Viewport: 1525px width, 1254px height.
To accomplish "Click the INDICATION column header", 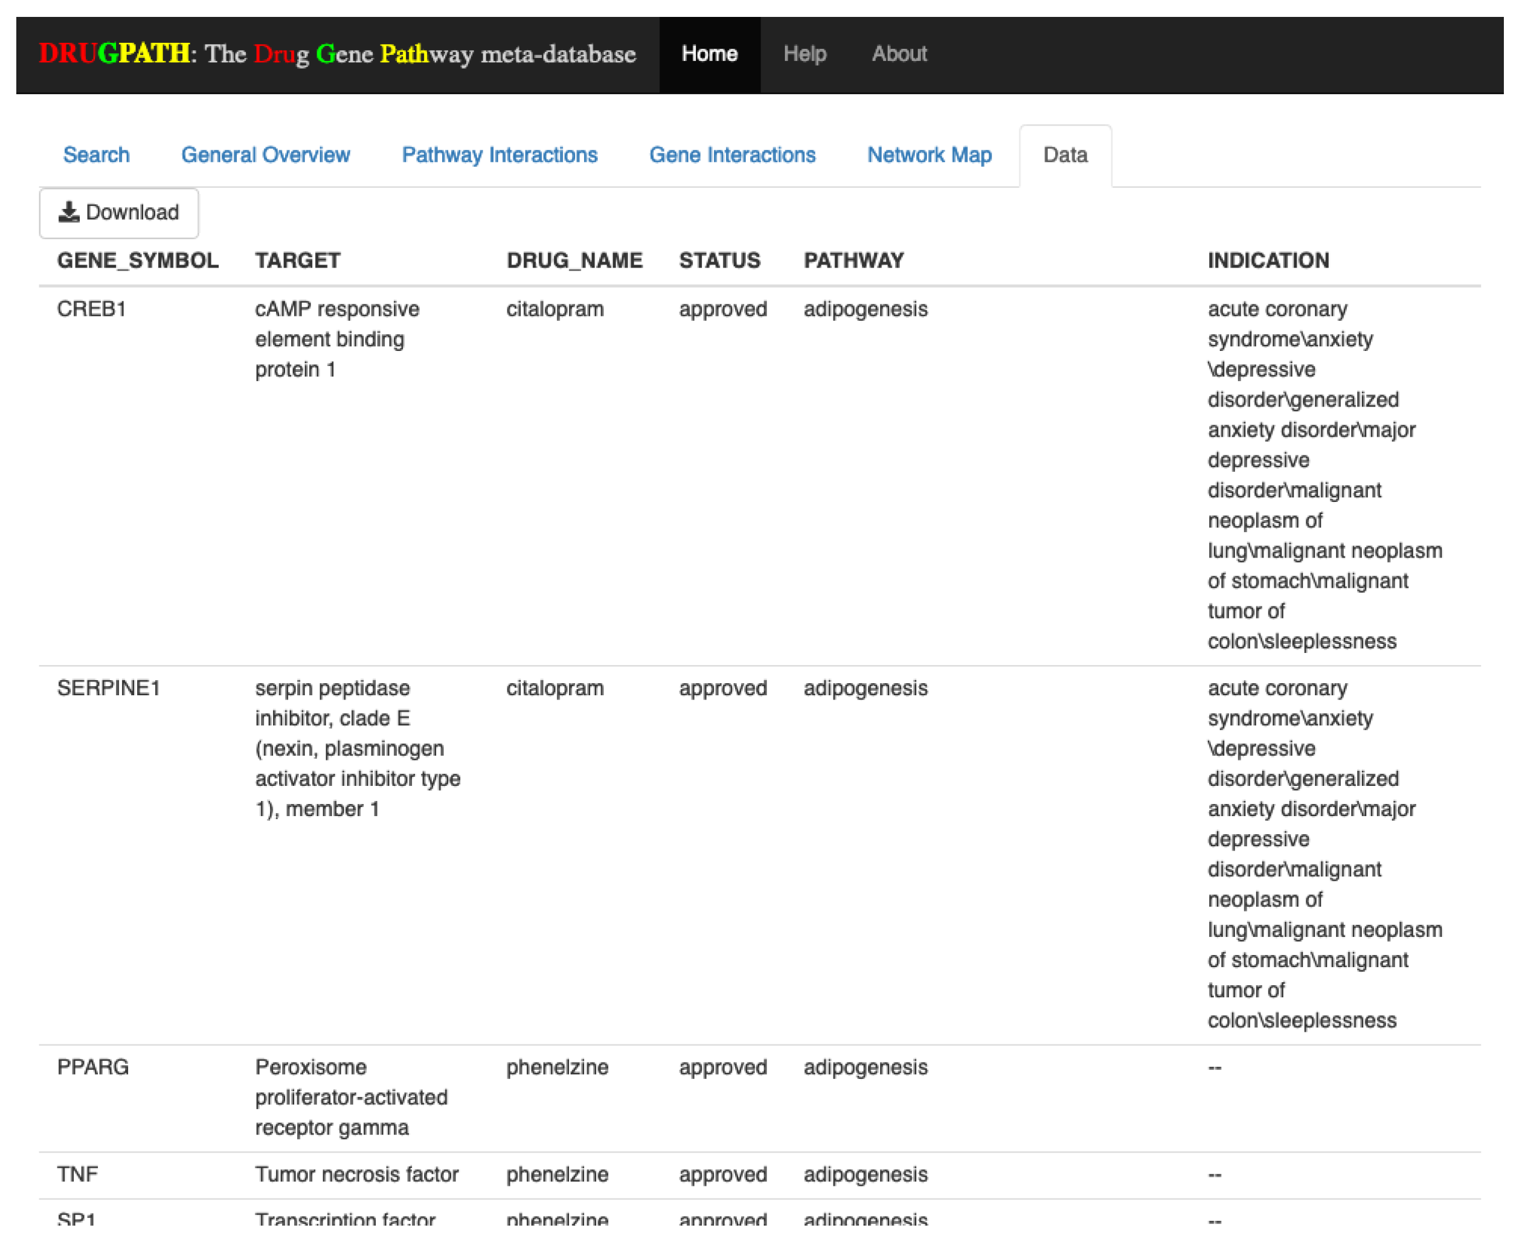I will 1267,261.
